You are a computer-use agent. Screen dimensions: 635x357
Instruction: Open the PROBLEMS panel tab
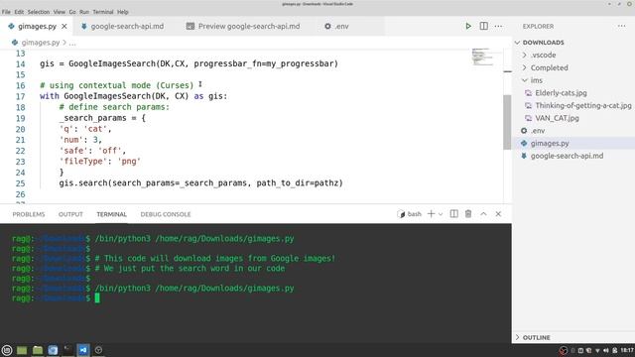[x=29, y=214]
